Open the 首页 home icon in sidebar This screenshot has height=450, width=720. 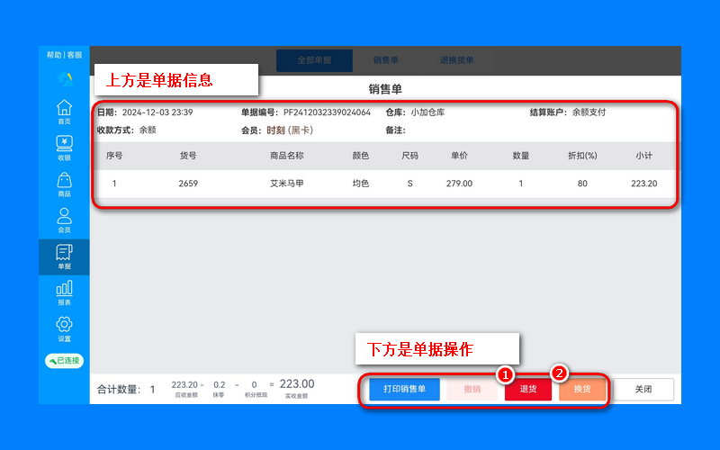[64, 112]
